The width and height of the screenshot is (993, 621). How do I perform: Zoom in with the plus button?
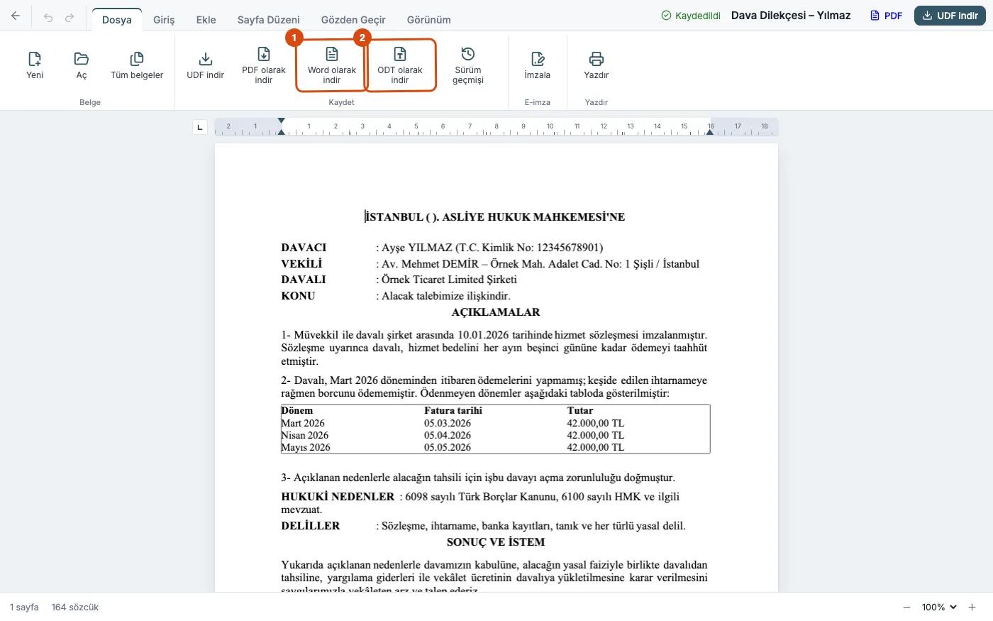point(972,608)
